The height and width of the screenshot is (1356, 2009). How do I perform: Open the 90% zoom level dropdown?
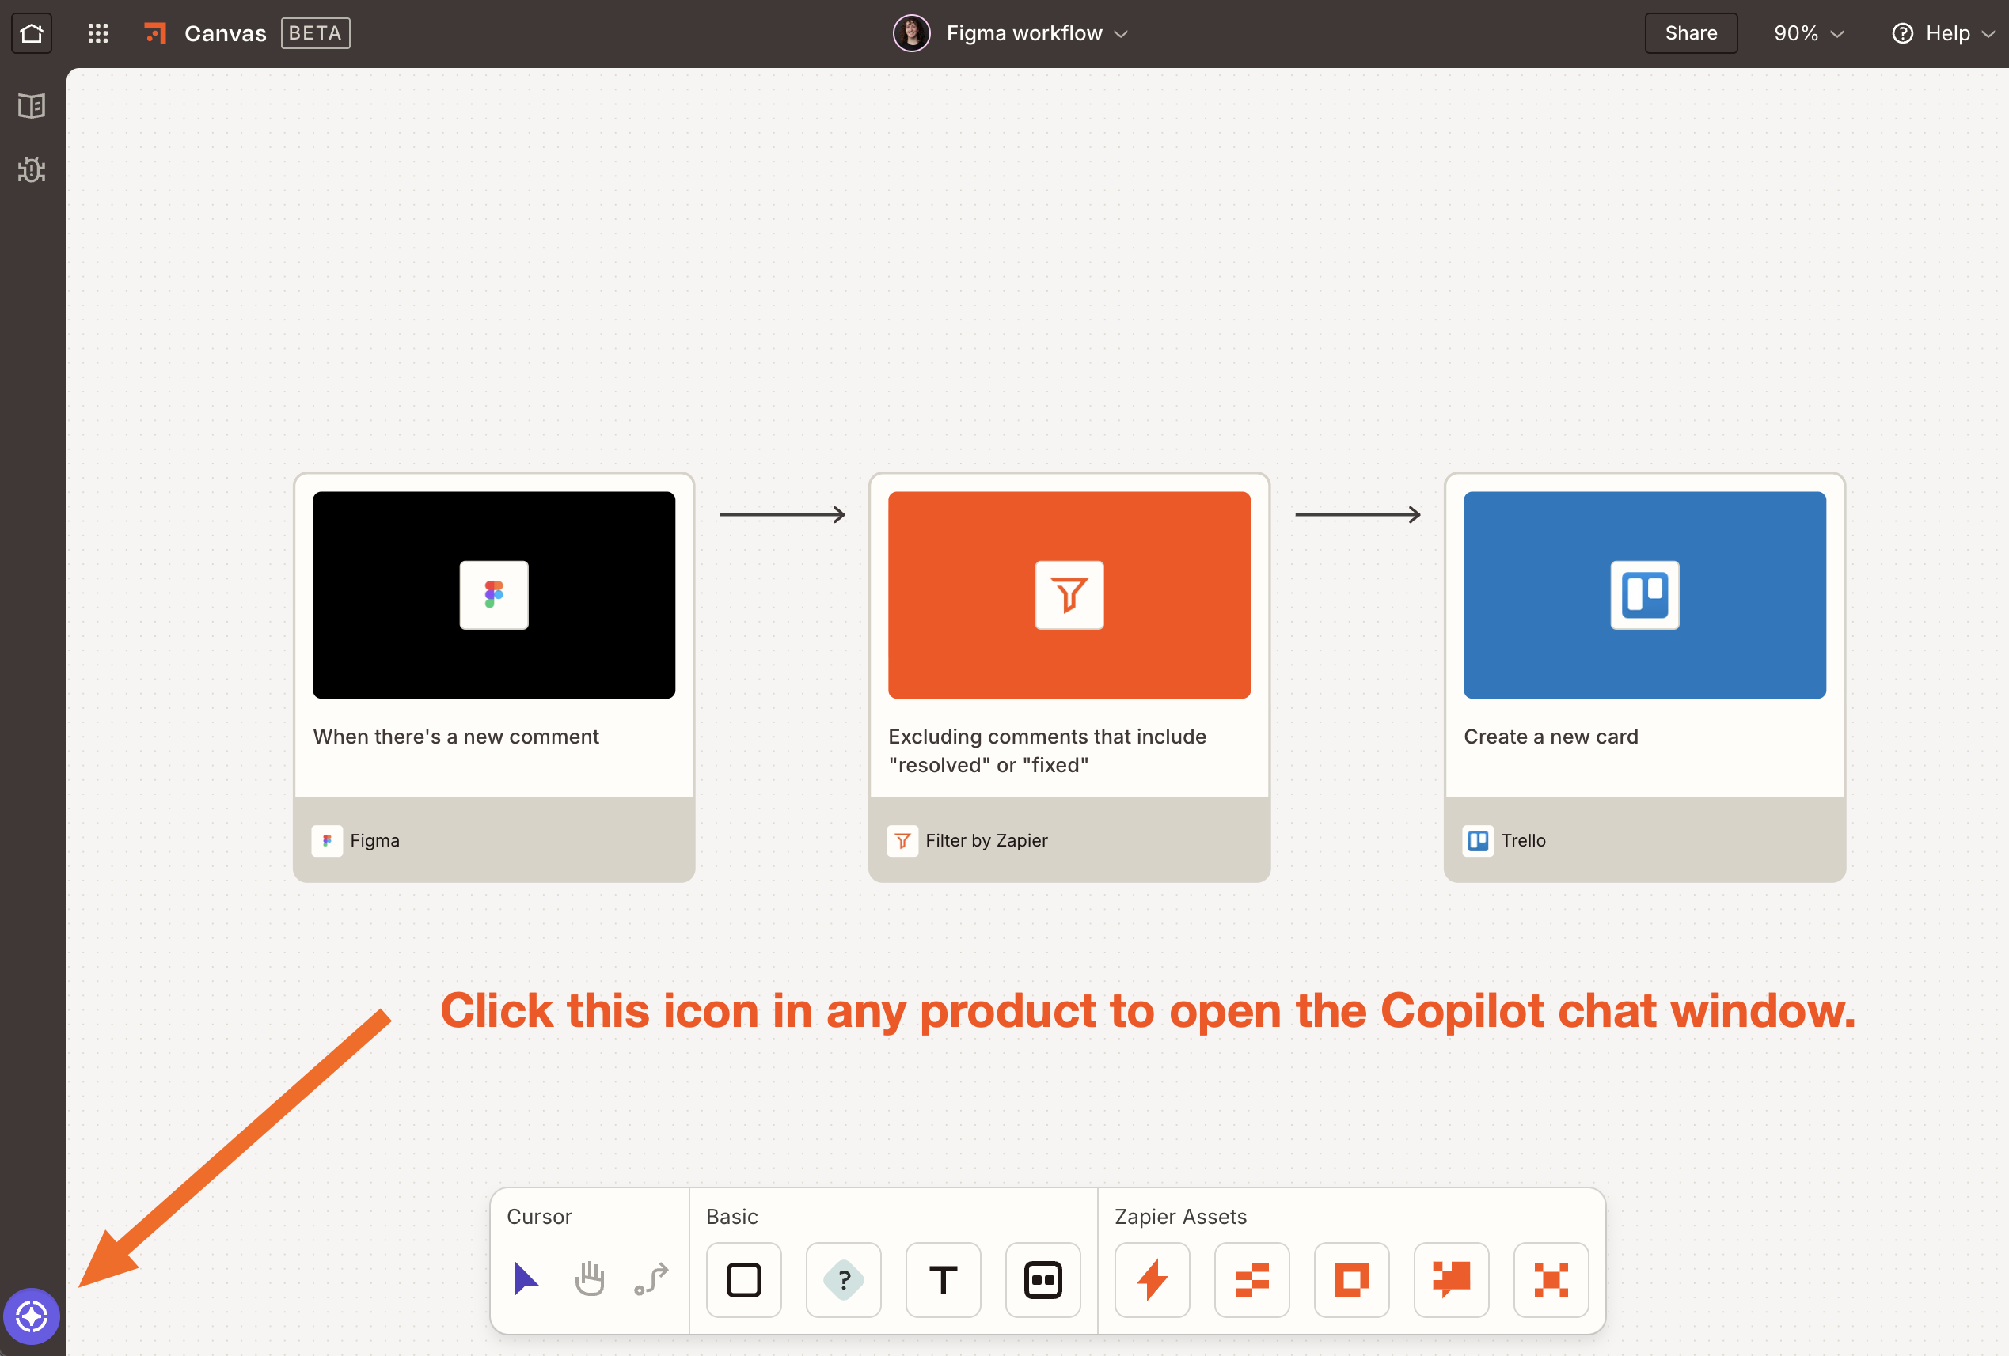1809,34
